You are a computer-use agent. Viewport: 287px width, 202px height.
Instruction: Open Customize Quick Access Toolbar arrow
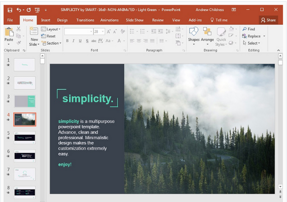tap(45, 10)
